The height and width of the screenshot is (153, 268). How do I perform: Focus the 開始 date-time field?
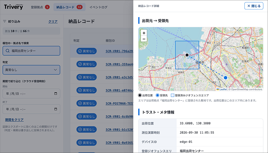point(31,94)
